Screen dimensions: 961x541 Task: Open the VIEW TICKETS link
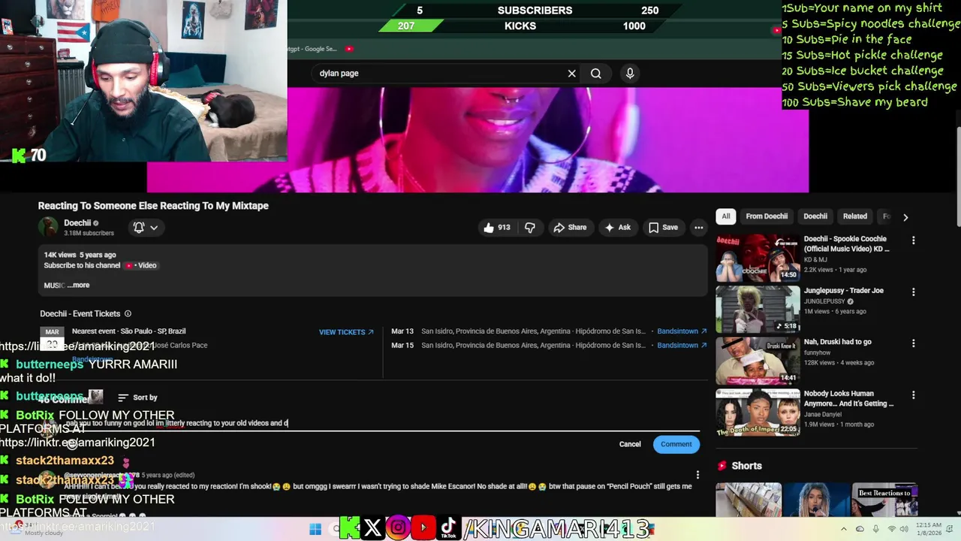[x=346, y=332]
